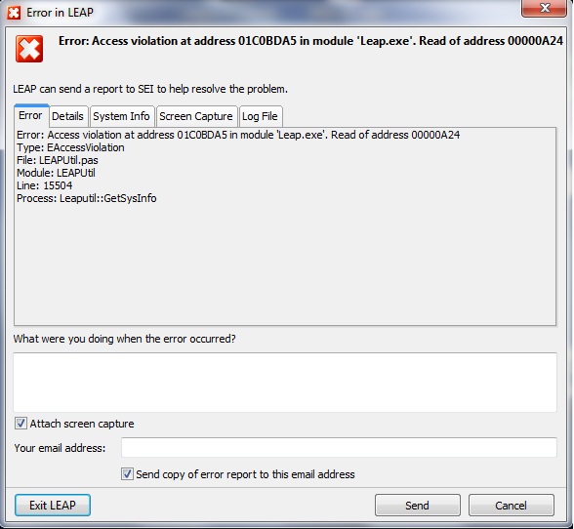Screen dimensions: 574x529
Task: Select the Screen Capture tab
Action: pos(196,116)
